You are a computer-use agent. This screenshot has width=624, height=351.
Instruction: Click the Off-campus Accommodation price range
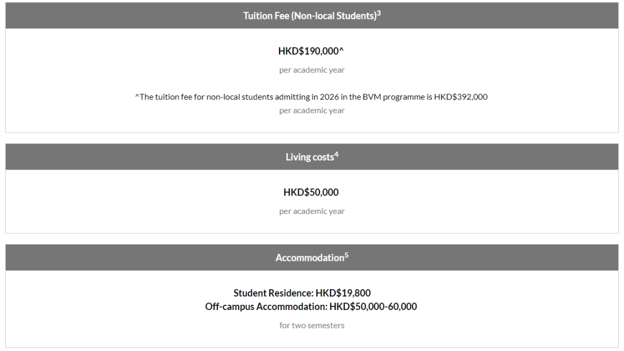[311, 306]
